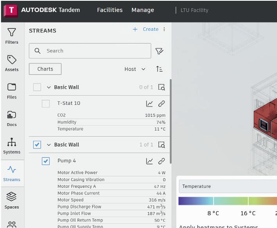Click the Pump Discharge Flow row
Screen dimensions: 277x228
pyautogui.click(x=112, y=207)
